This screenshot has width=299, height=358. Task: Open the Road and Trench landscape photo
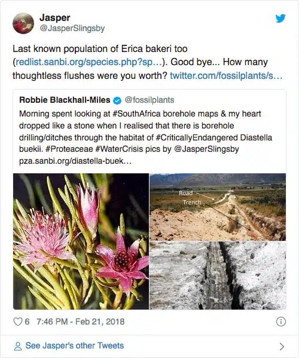point(218,207)
